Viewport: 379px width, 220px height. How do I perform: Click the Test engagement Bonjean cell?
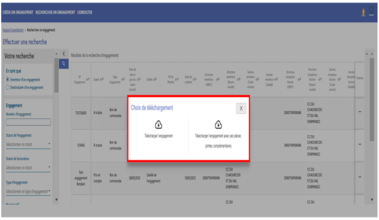(81, 178)
